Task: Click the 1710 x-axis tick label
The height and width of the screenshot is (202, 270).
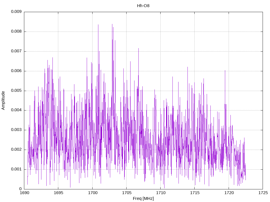Action: point(161,193)
